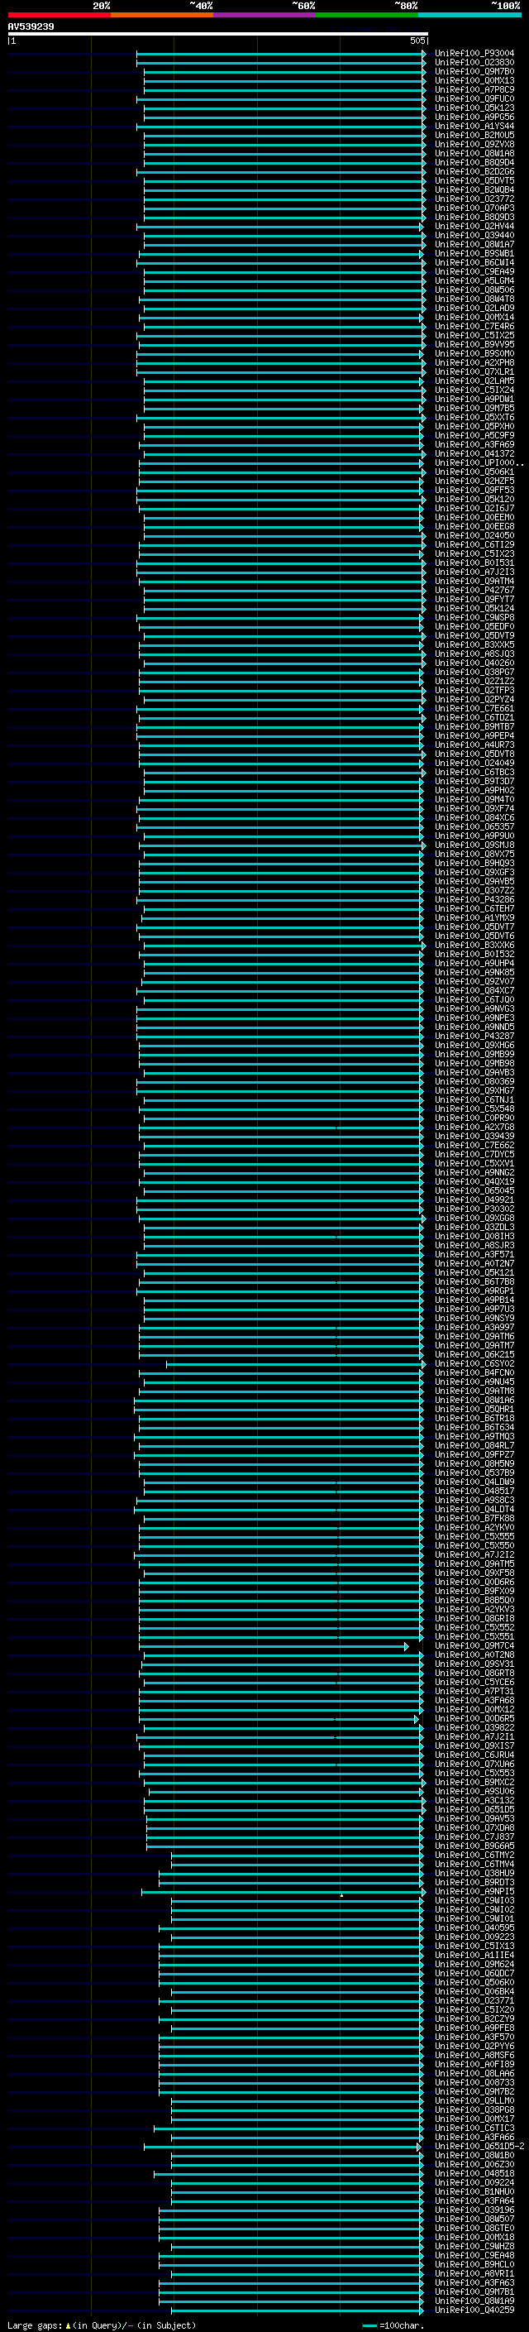This screenshot has width=529, height=2332.
Task: Select the UniRef100_Q70AP3 label
Action: tap(474, 208)
